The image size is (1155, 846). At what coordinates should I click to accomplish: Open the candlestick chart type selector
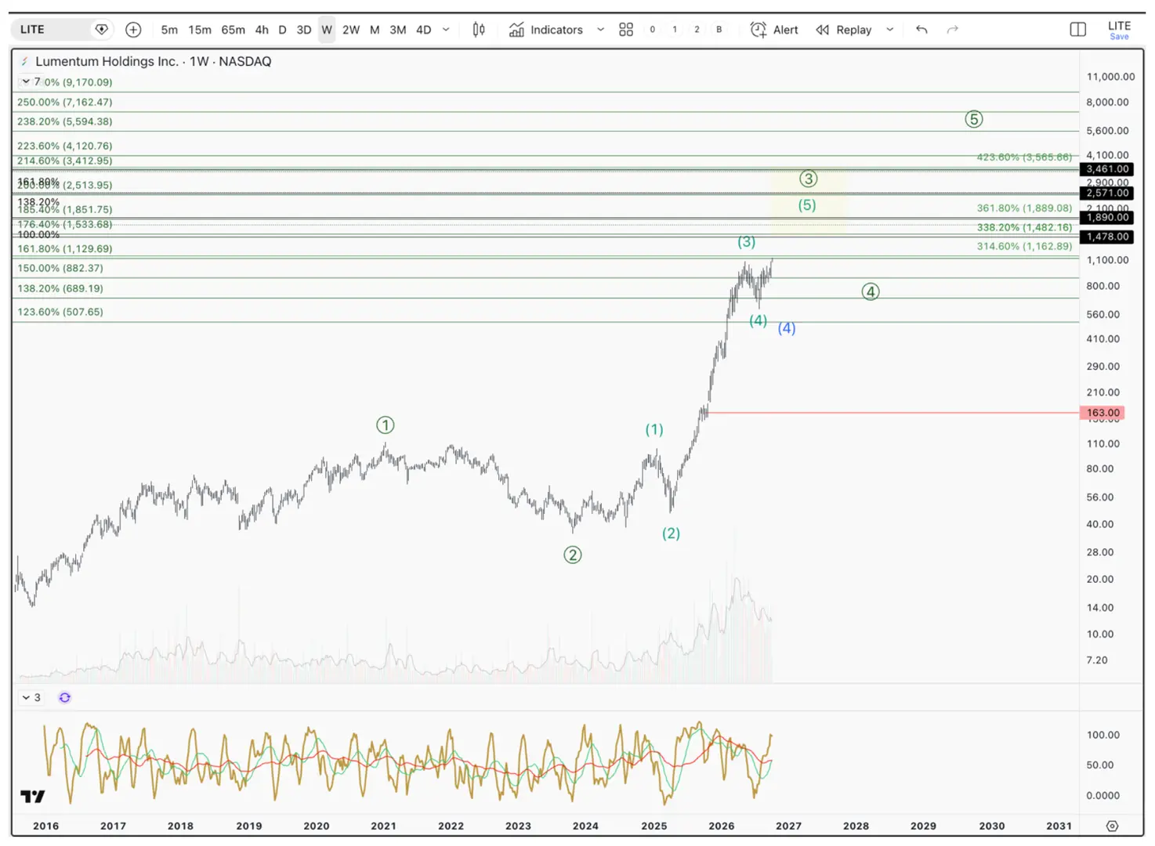(478, 30)
